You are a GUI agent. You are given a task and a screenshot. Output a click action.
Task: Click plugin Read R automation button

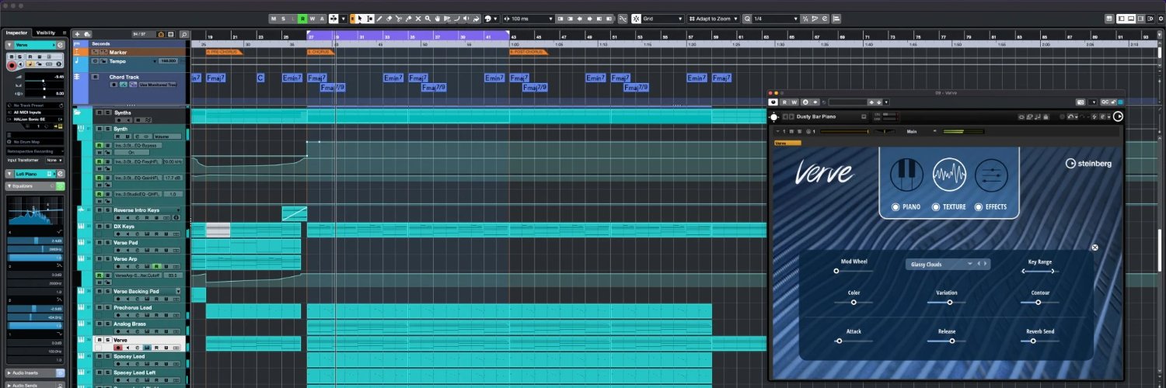pos(784,102)
